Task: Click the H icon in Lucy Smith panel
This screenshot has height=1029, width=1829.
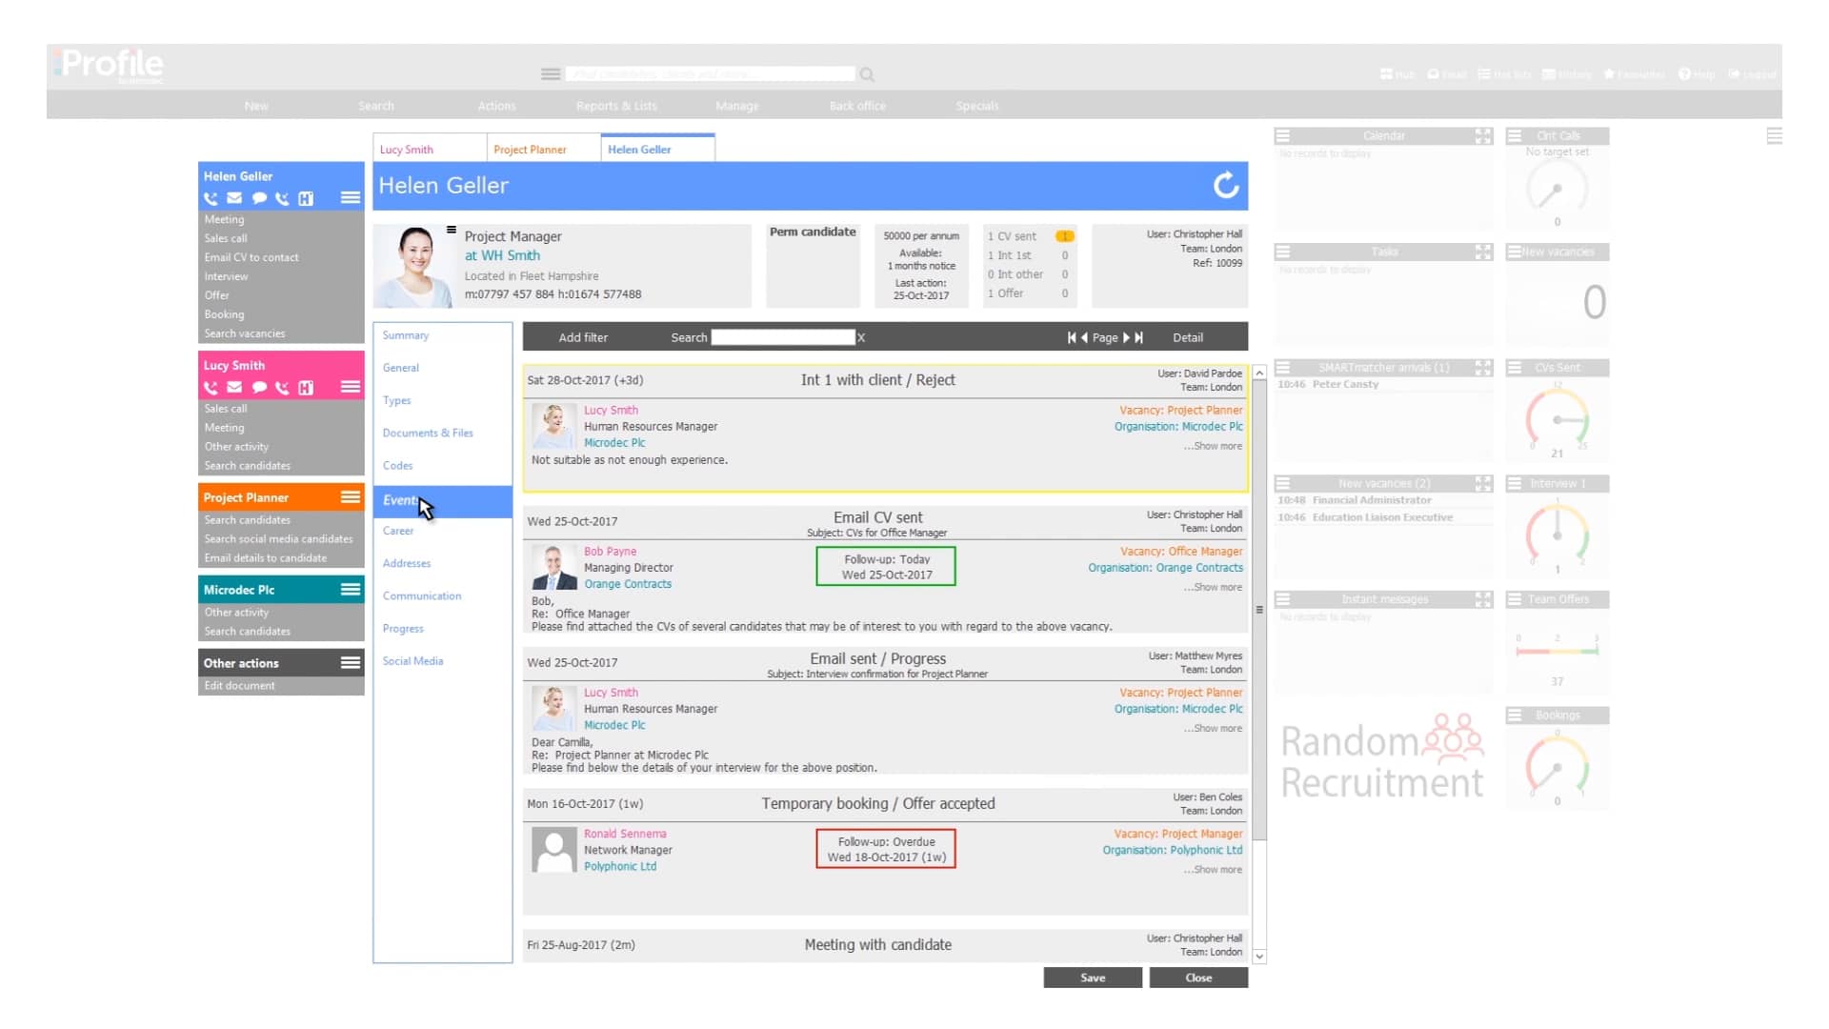Action: (306, 388)
